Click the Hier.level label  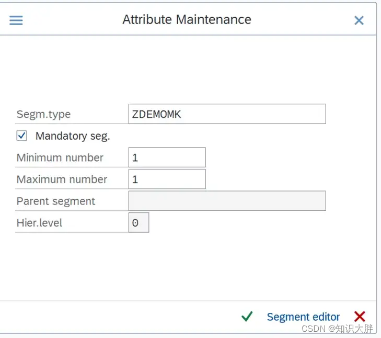pyautogui.click(x=39, y=223)
